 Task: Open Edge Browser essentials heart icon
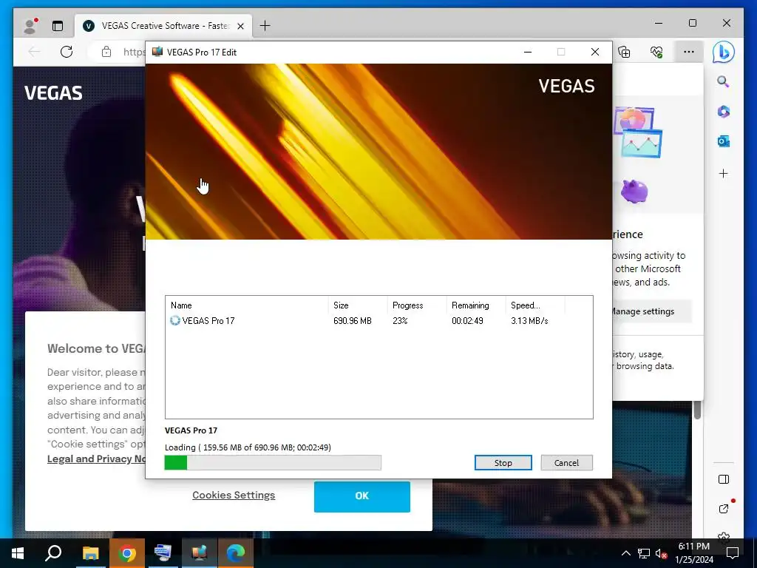click(x=656, y=52)
